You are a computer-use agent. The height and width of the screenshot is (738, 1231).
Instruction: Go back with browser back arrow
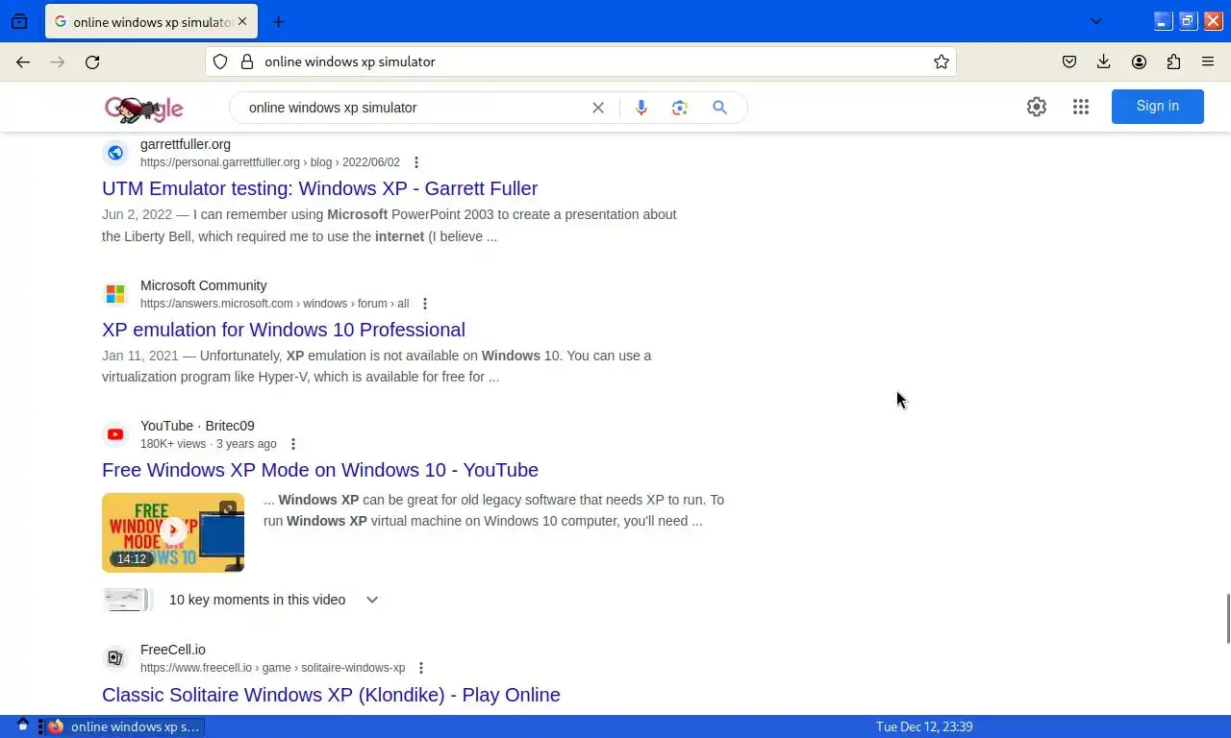23,61
